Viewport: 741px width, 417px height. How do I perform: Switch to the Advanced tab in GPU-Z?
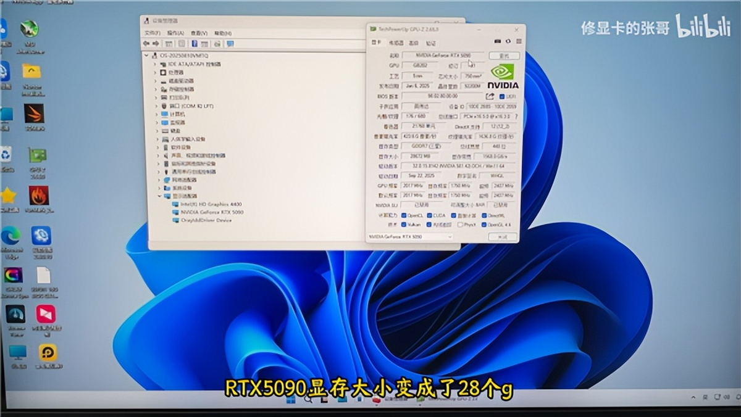(x=414, y=43)
